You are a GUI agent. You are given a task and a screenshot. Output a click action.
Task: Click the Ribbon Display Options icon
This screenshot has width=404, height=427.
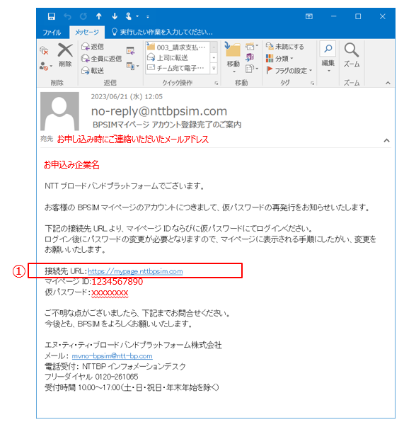[x=308, y=16]
